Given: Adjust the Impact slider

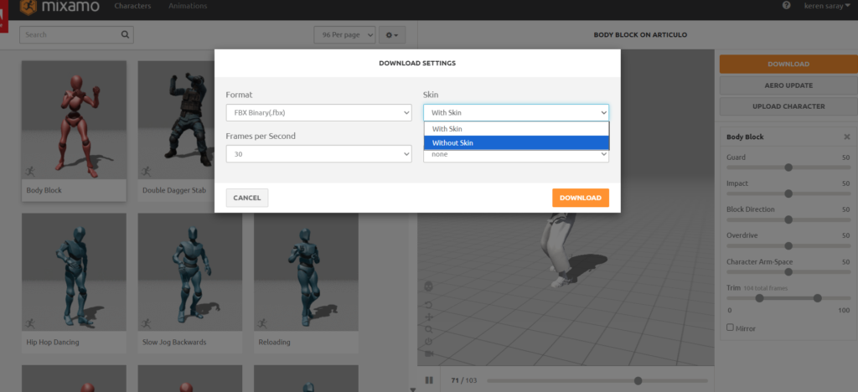Looking at the screenshot, I should click(x=788, y=193).
